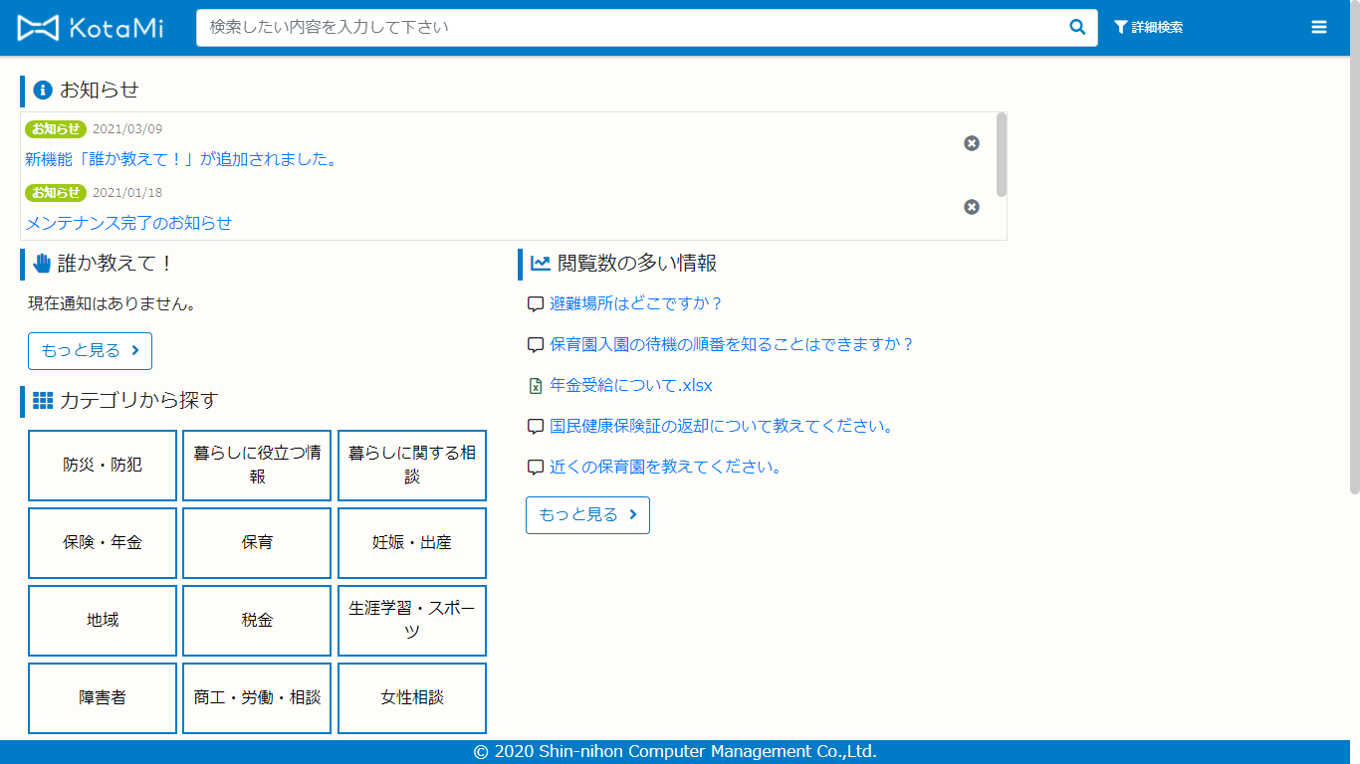Image resolution: width=1360 pixels, height=764 pixels.
Task: Select the 防災・防犯 category
Action: click(103, 466)
